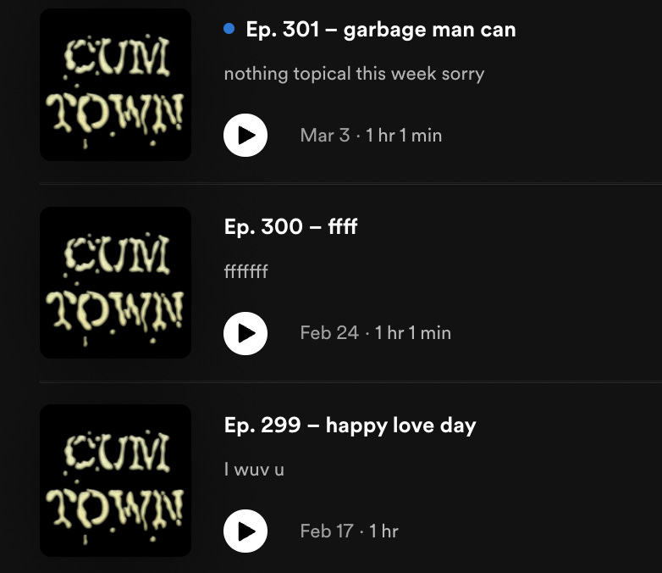Click the Mar 3 release date
662x573 pixels.
[x=325, y=136]
